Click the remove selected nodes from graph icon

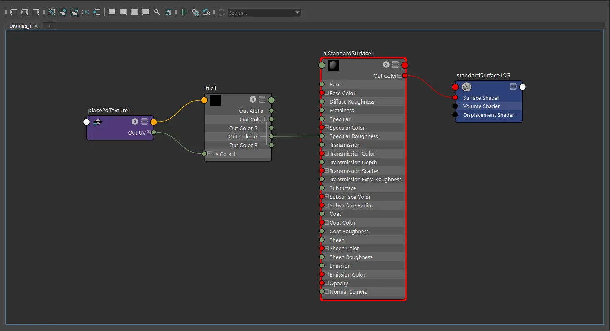[74, 12]
